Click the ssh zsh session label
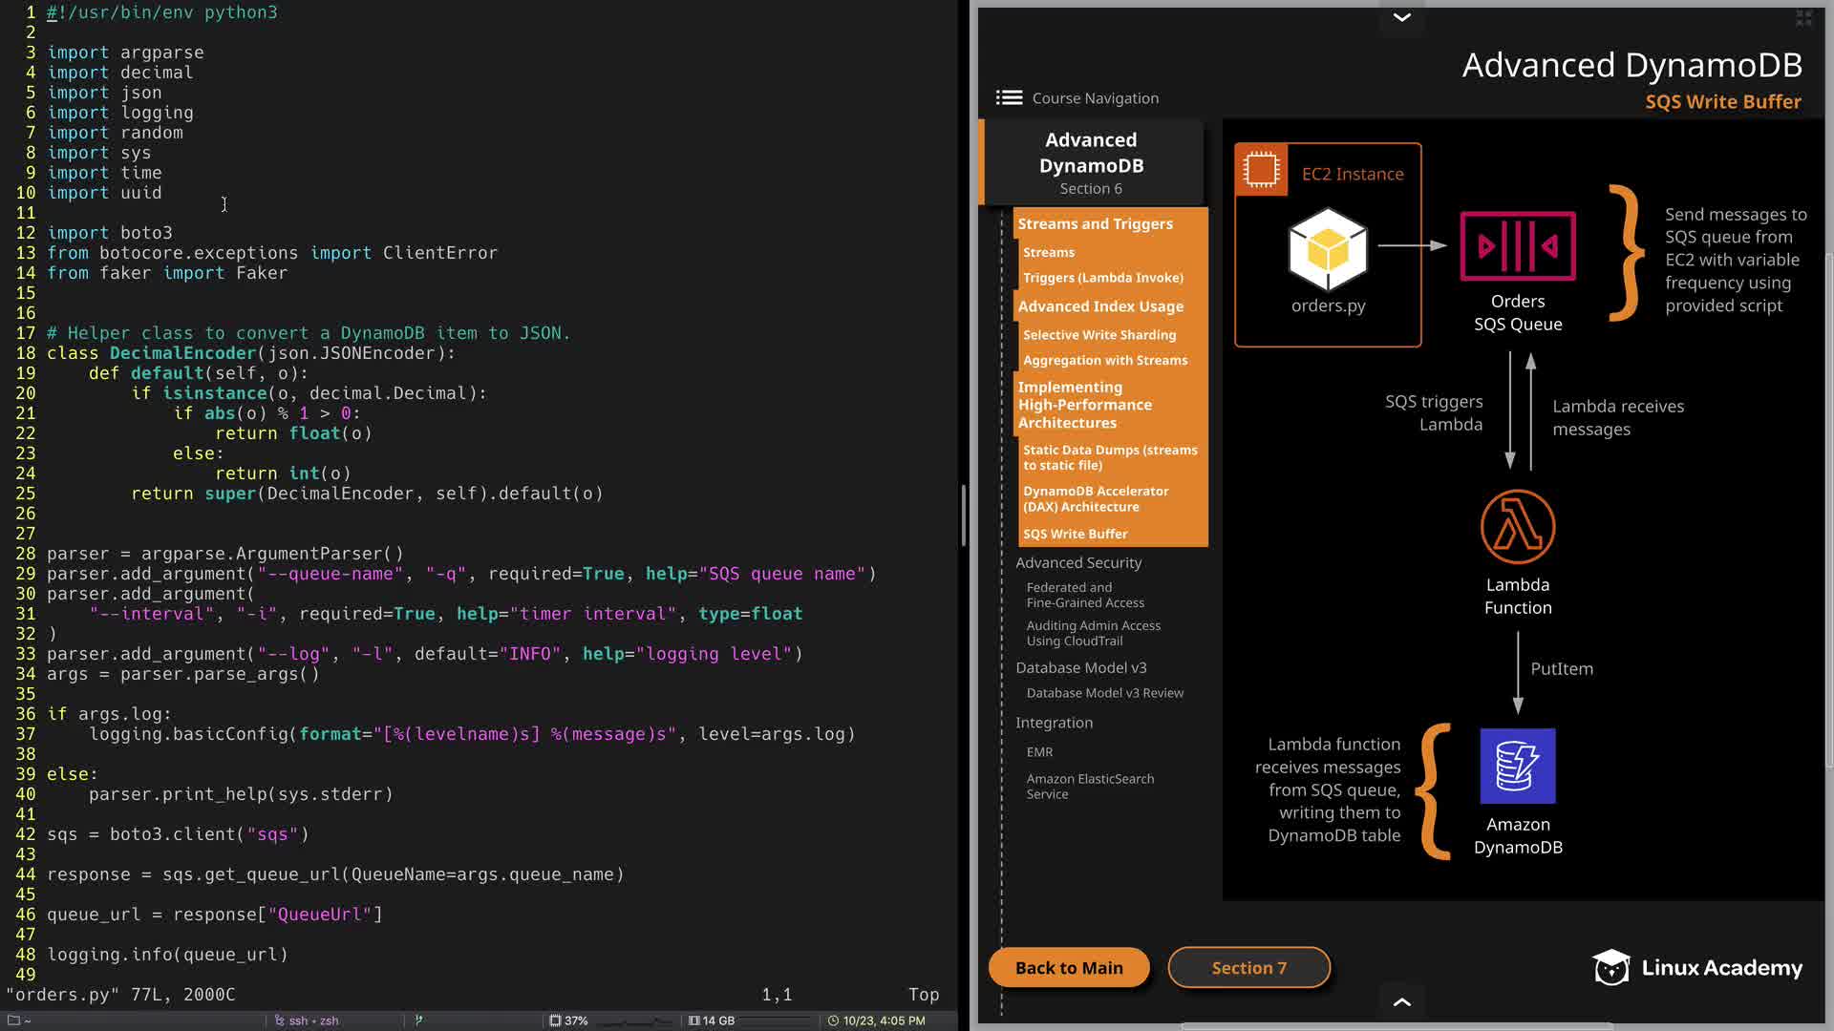Image resolution: width=1834 pixels, height=1031 pixels. coord(308,1020)
